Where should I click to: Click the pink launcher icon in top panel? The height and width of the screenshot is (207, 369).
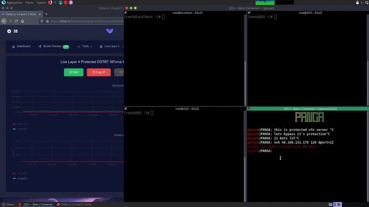[x=71, y=2]
